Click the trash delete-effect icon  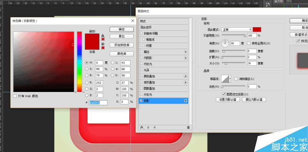pyautogui.click(x=188, y=127)
